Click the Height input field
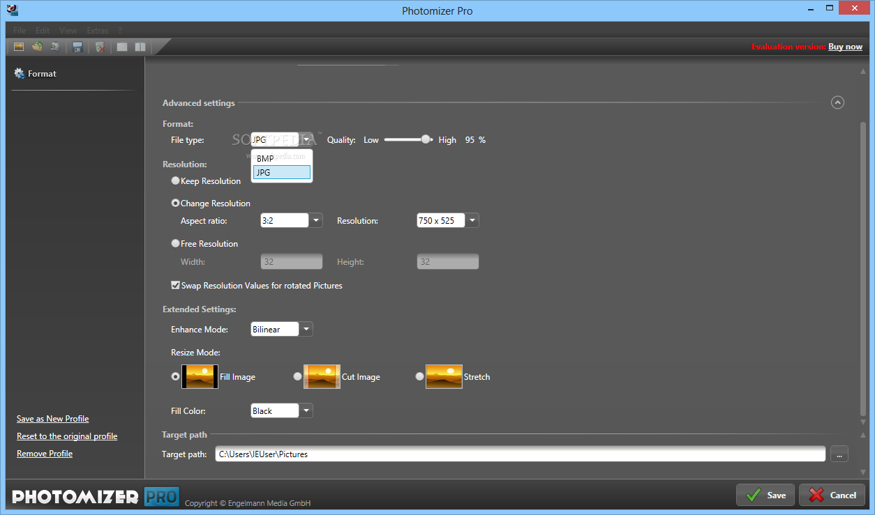This screenshot has width=875, height=515. [448, 262]
